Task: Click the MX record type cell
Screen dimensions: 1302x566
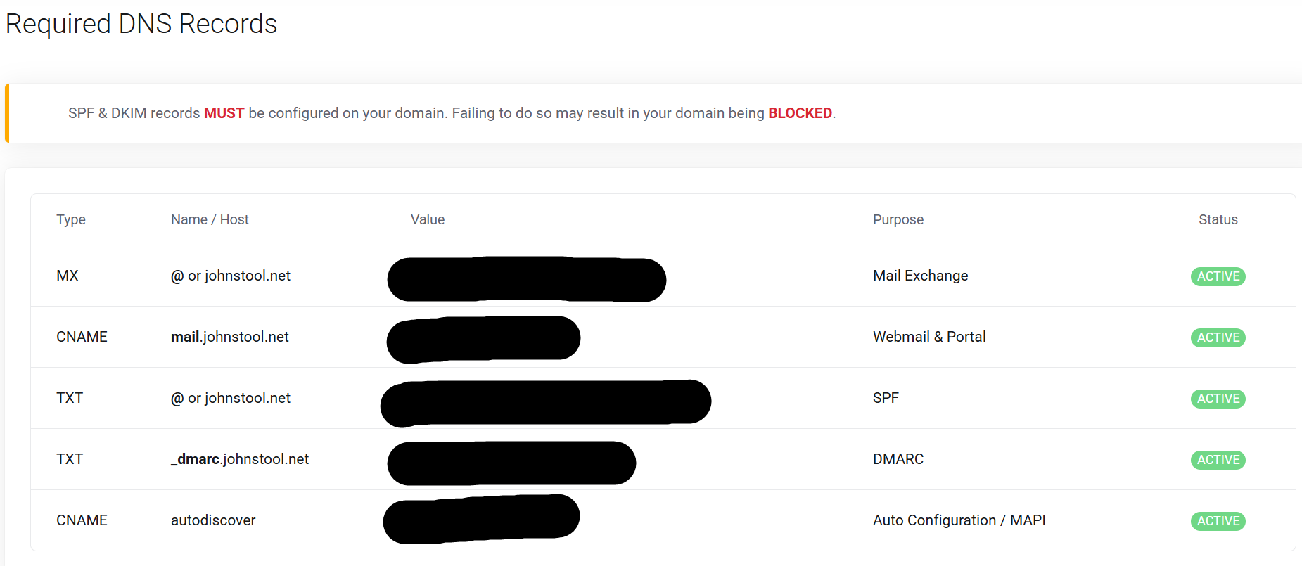Action: coord(68,276)
